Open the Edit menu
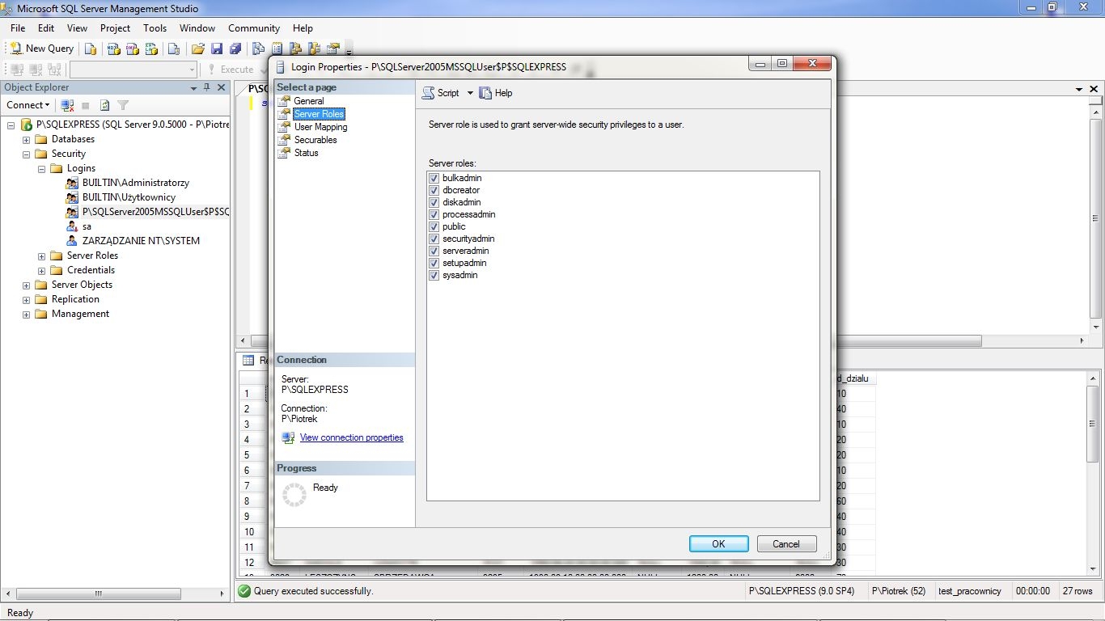 pos(46,28)
